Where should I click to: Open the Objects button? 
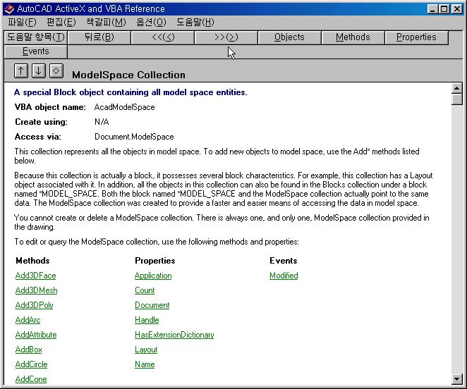point(289,37)
